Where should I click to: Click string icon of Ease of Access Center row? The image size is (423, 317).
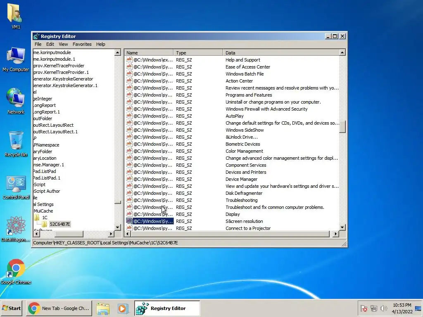[129, 66]
